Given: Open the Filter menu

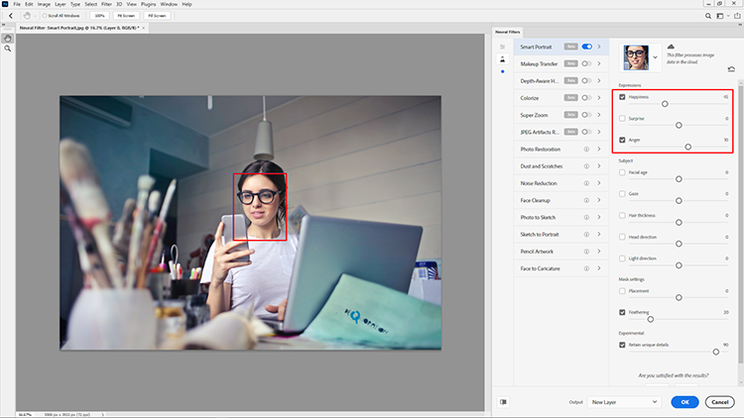Looking at the screenshot, I should tap(106, 4).
